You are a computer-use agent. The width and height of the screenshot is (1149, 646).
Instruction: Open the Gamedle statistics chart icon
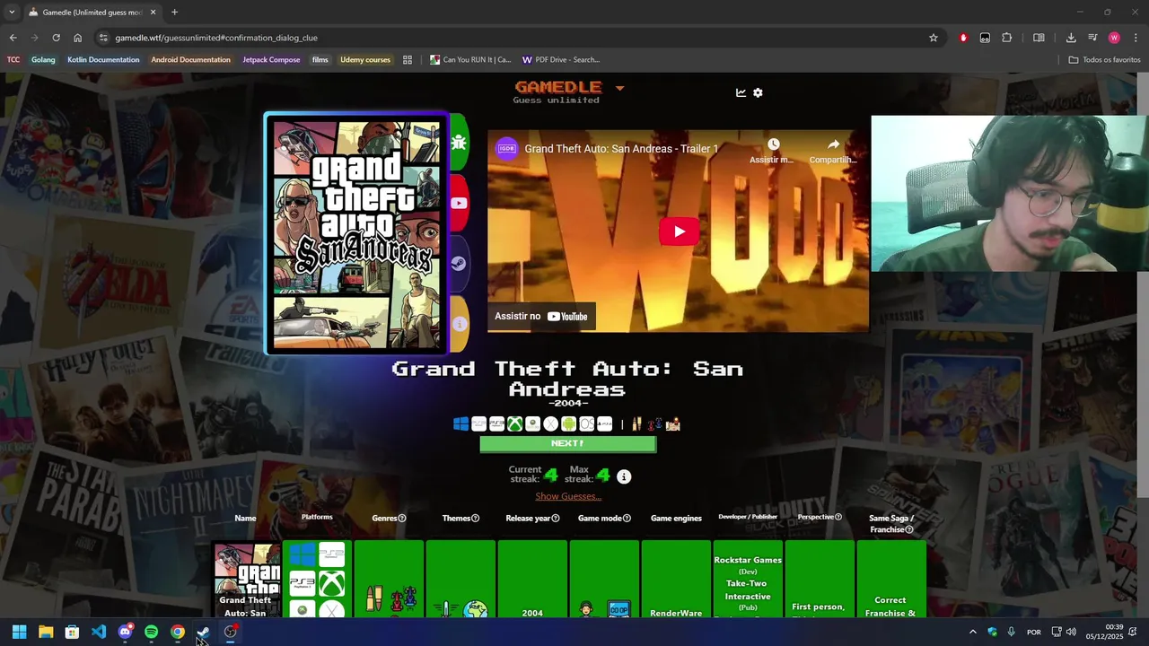click(x=741, y=92)
